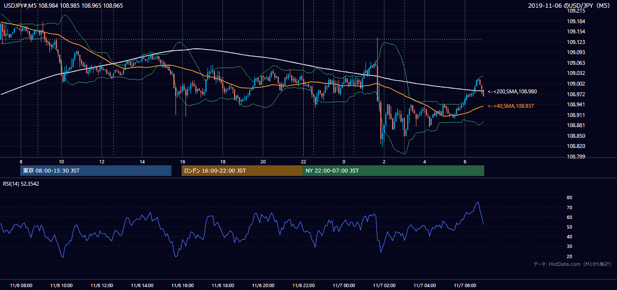Click the RSI scale value 80
The image size is (617, 290).
coord(569,198)
